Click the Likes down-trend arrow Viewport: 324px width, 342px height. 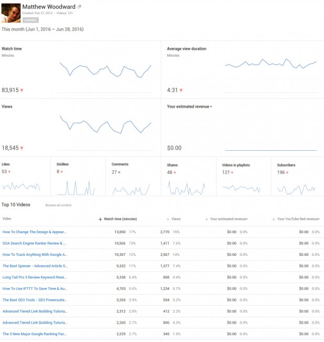tap(9, 172)
